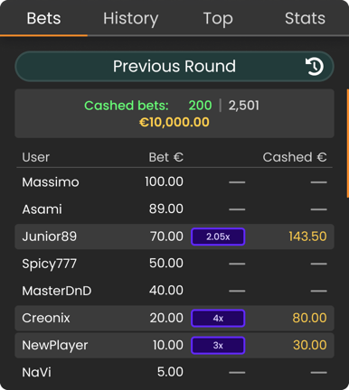Click the 3x multiplier badge

tap(218, 345)
